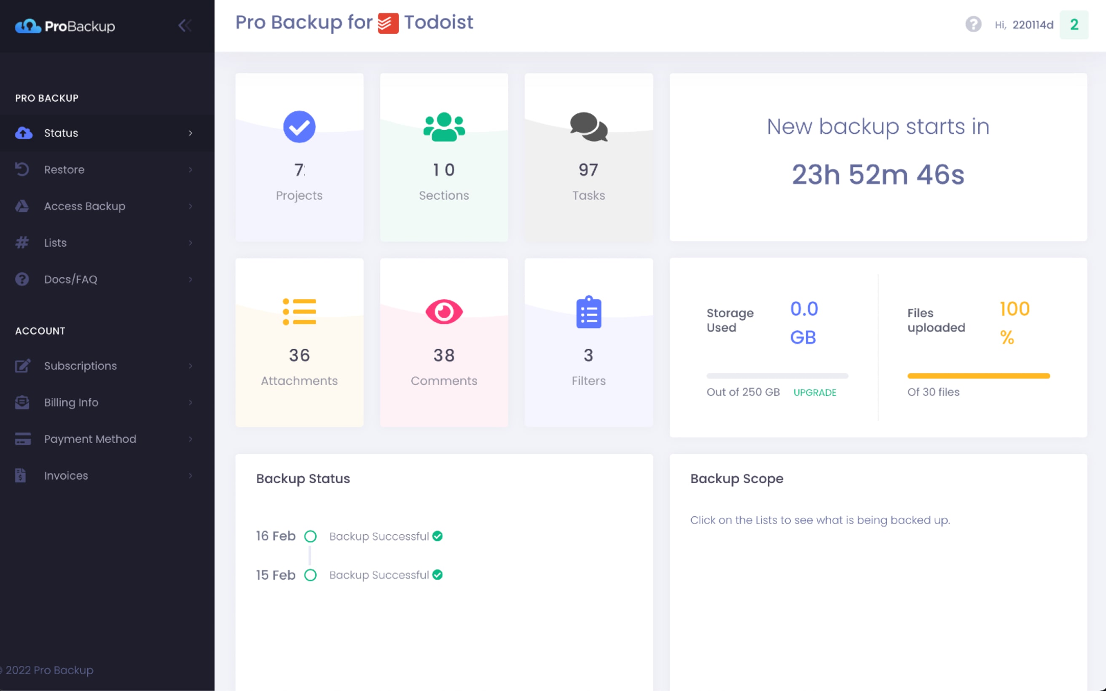Select the Payment Method card icon

(x=22, y=439)
